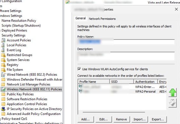Select IP Security Policies on Active Directory label

pyautogui.click(x=34, y=109)
